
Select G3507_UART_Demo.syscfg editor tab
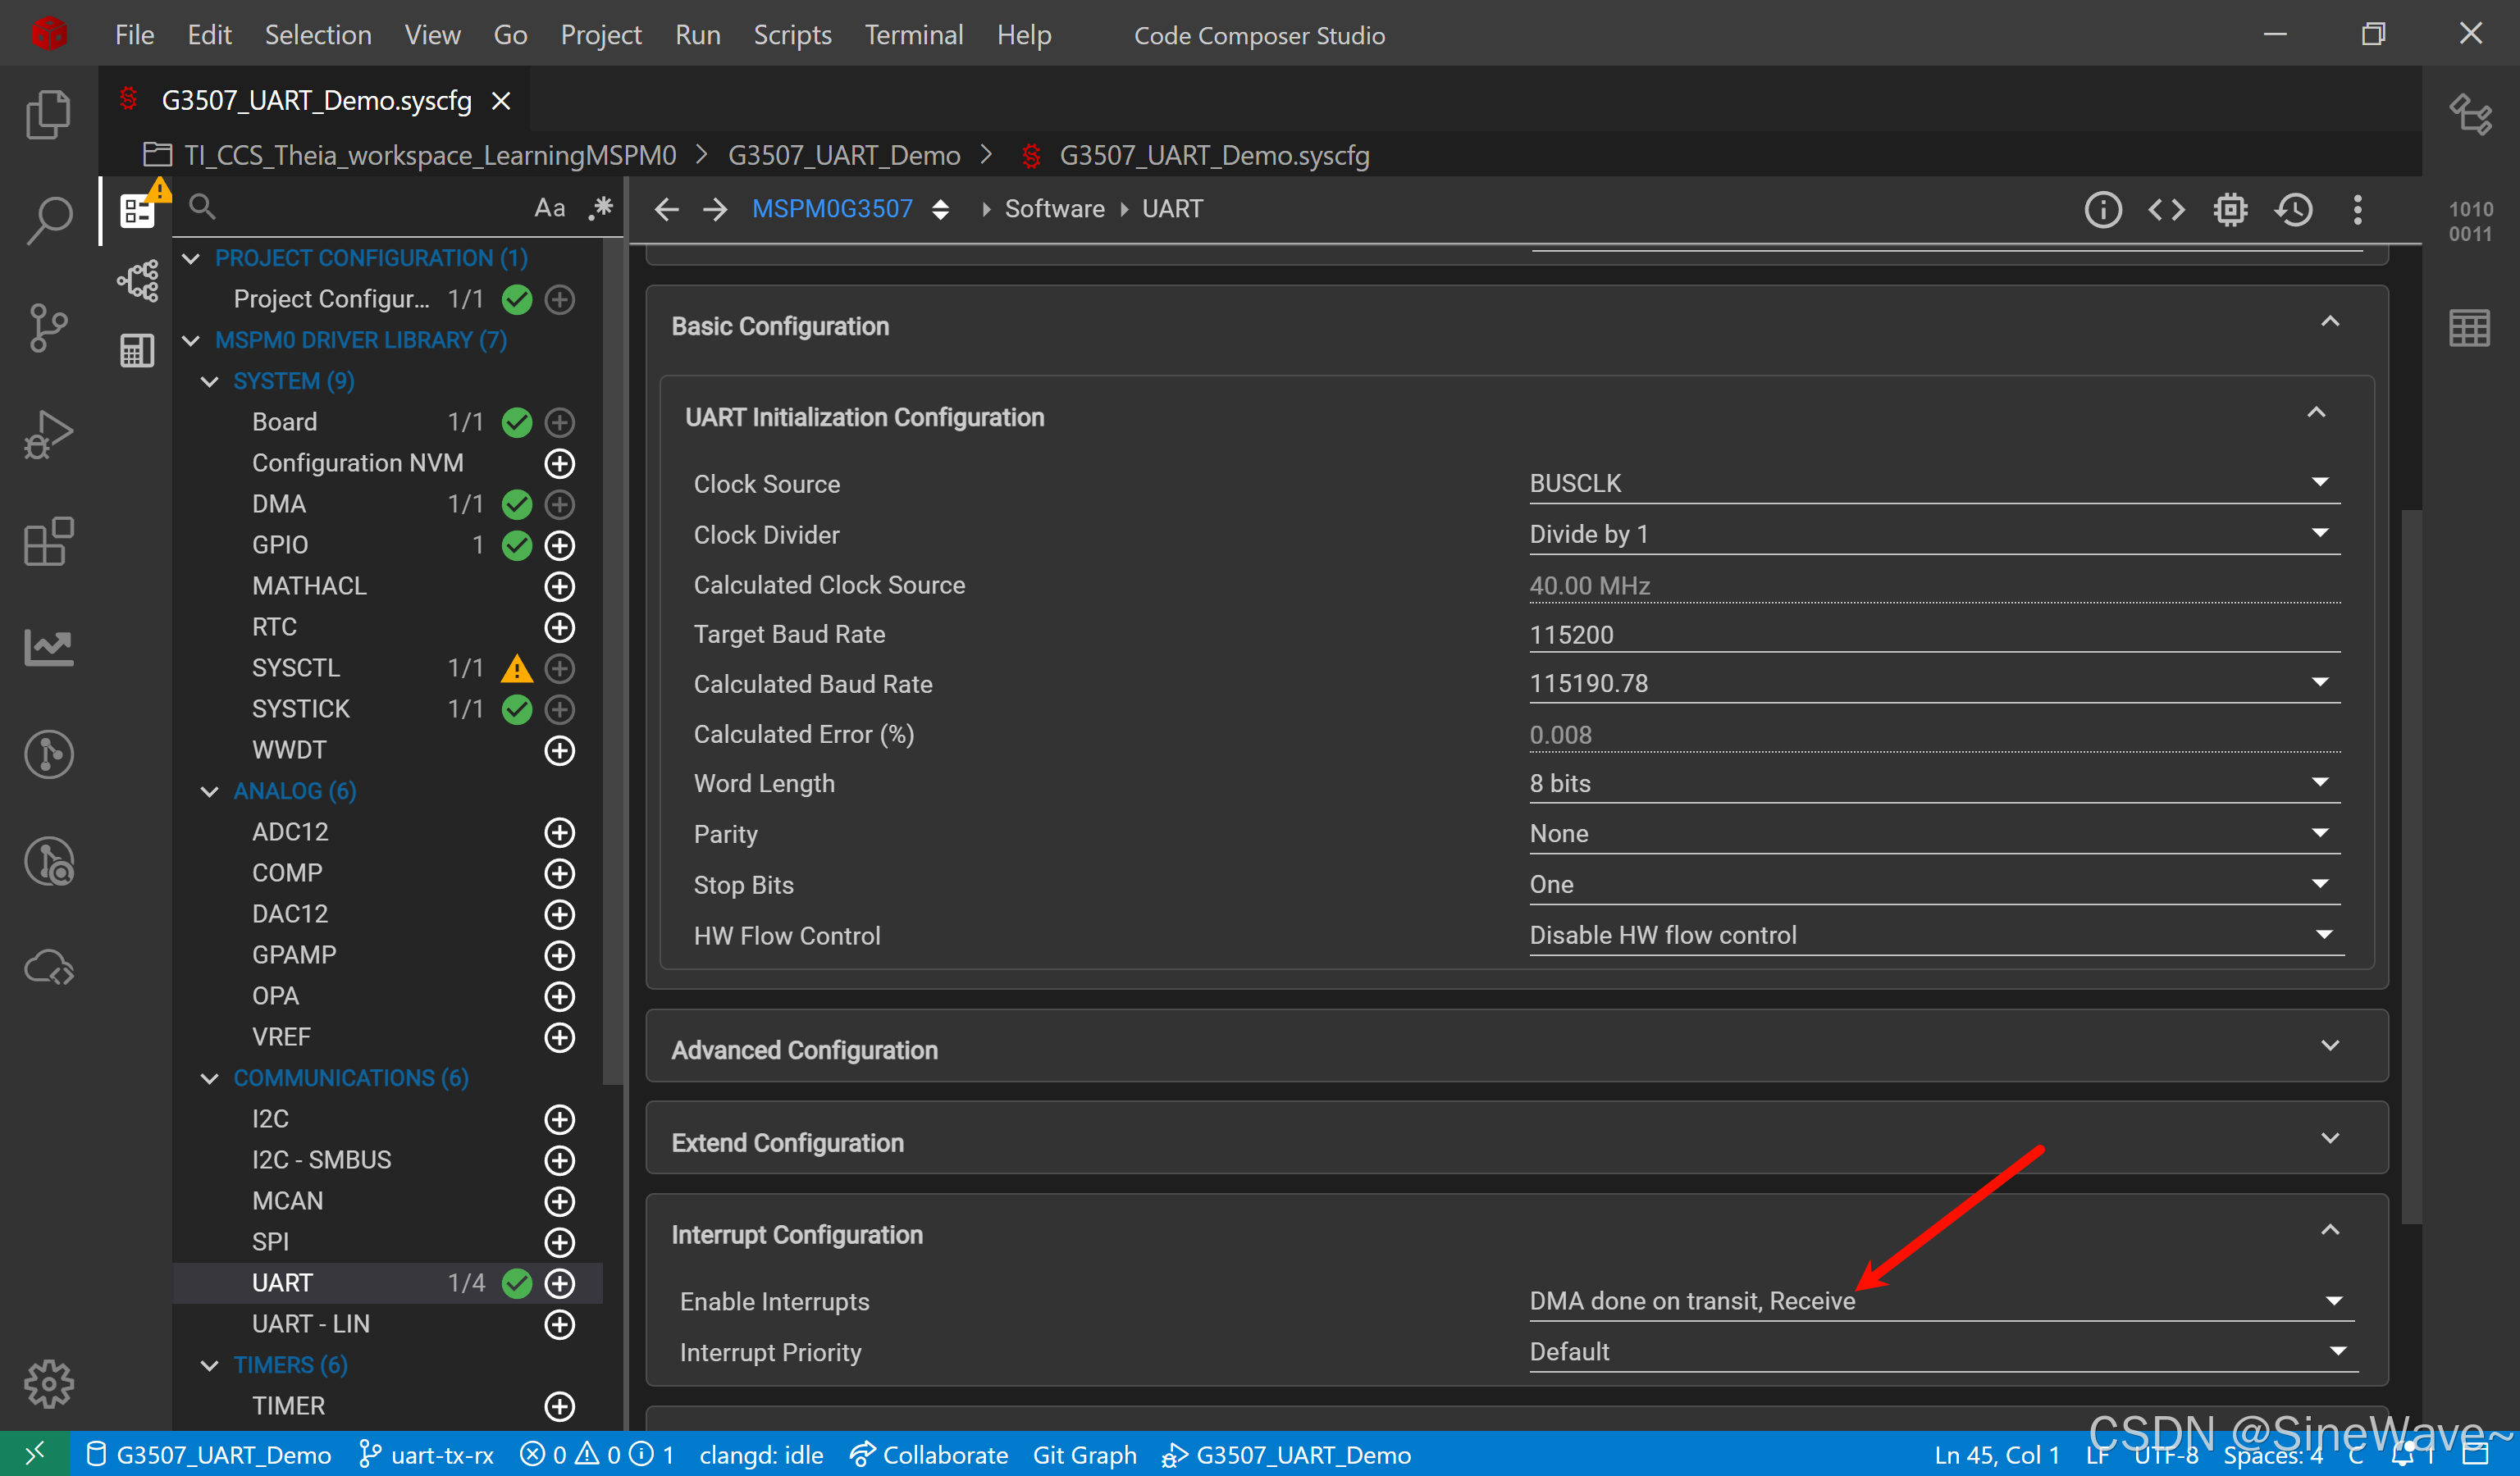[315, 100]
